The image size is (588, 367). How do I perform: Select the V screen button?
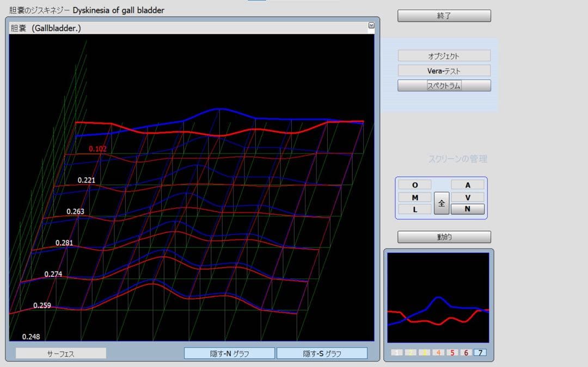(x=467, y=197)
